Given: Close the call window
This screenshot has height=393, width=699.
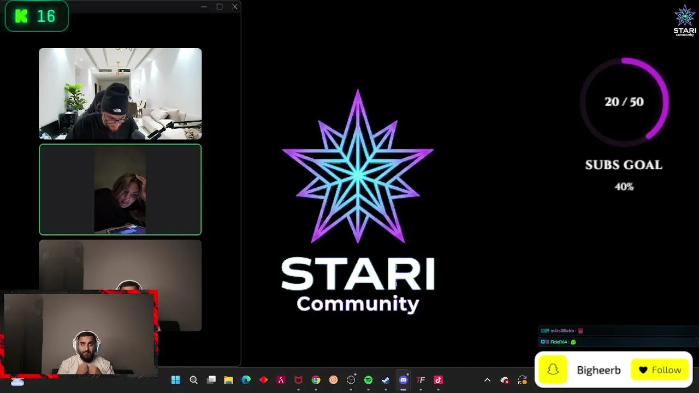Looking at the screenshot, I should point(235,7).
